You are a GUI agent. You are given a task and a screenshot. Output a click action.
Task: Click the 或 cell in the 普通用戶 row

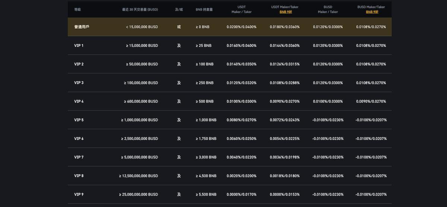(179, 27)
